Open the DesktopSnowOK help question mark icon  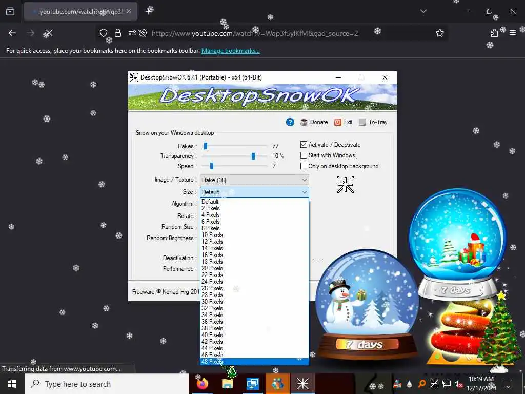click(290, 122)
